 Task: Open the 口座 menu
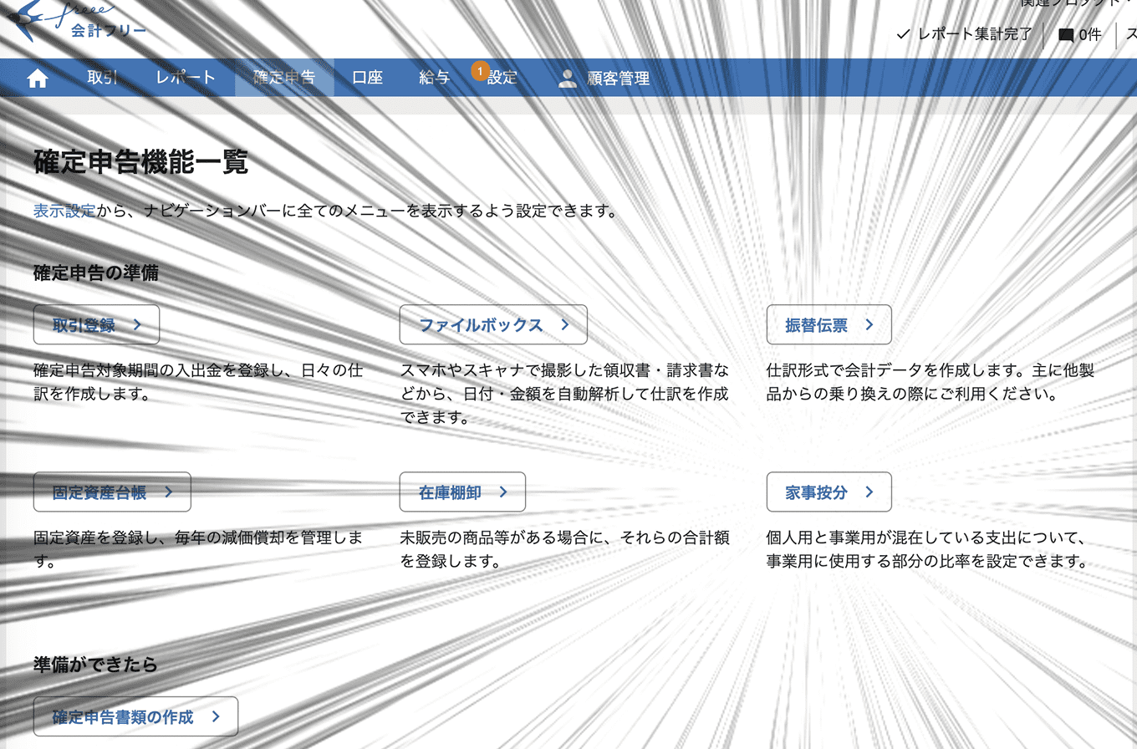point(368,78)
